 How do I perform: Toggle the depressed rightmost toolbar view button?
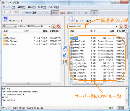click(x=94, y=13)
